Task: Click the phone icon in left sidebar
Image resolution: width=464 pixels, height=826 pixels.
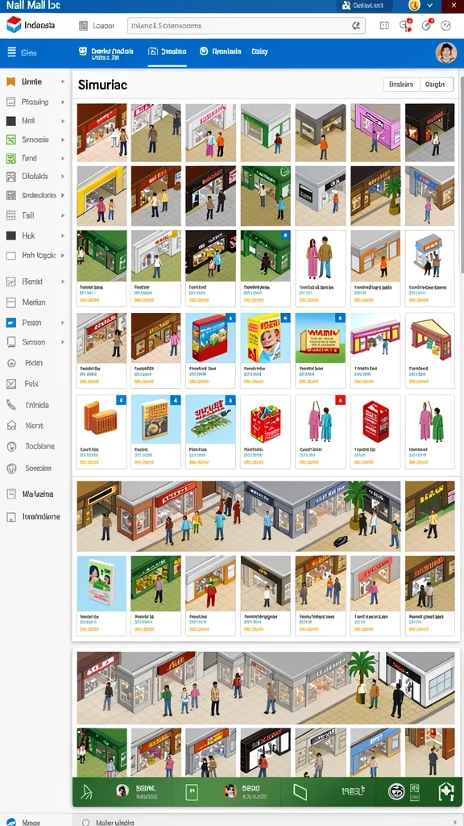Action: coord(10,405)
